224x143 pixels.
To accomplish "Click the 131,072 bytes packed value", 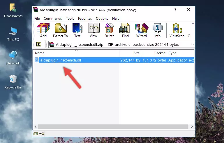I will [x=154, y=60].
